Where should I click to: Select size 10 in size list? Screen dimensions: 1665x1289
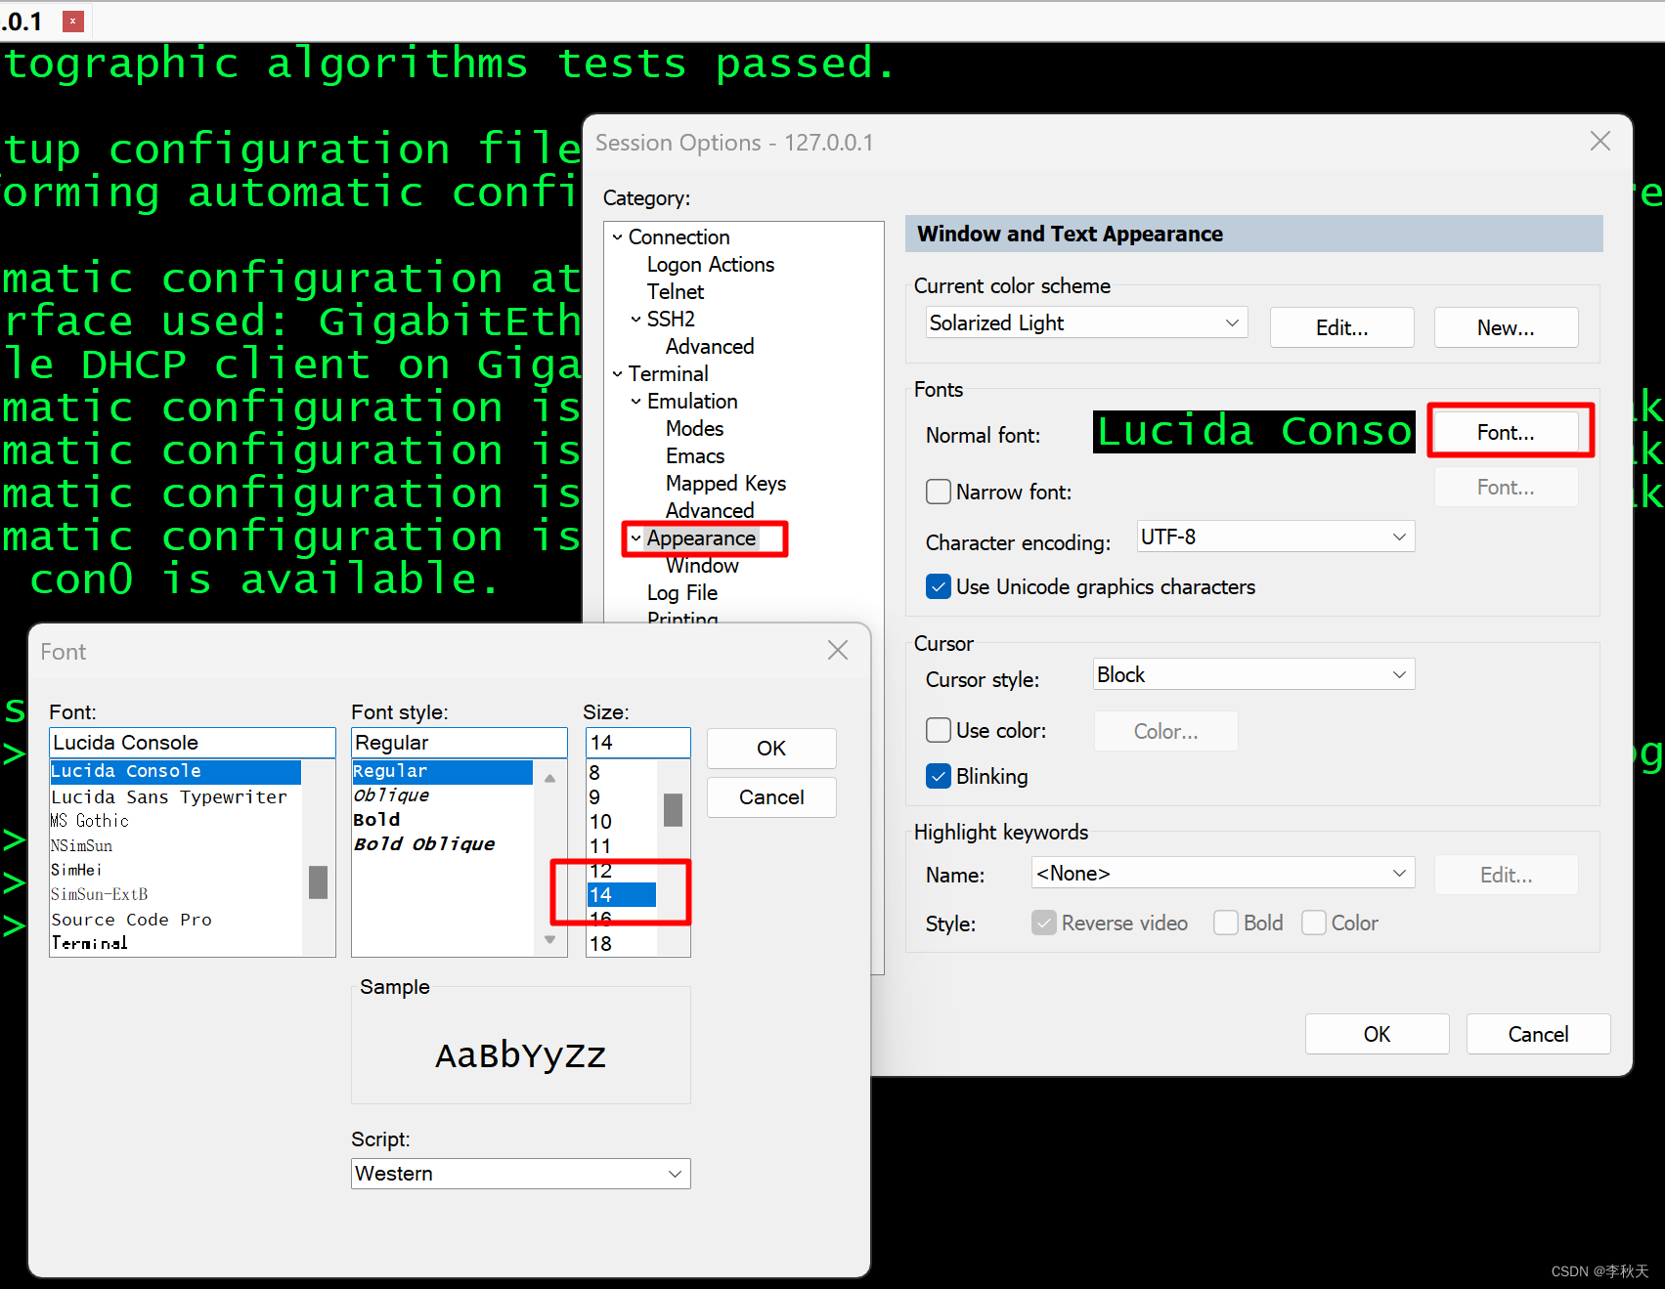point(600,822)
